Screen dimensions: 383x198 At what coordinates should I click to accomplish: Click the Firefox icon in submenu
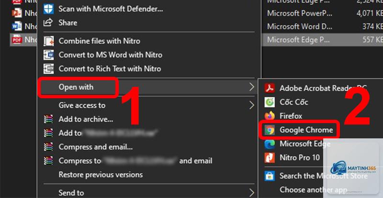(x=270, y=116)
